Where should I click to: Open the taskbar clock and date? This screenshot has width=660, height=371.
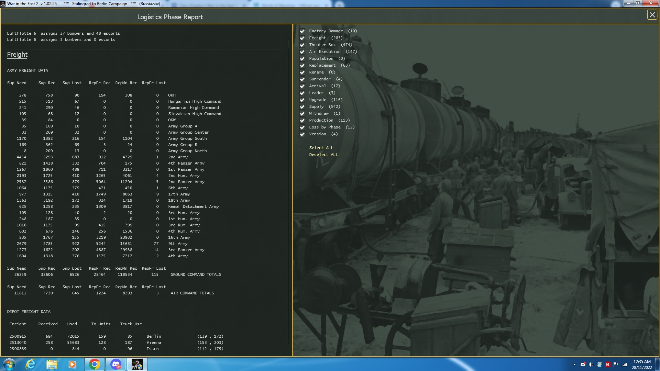pyautogui.click(x=642, y=364)
